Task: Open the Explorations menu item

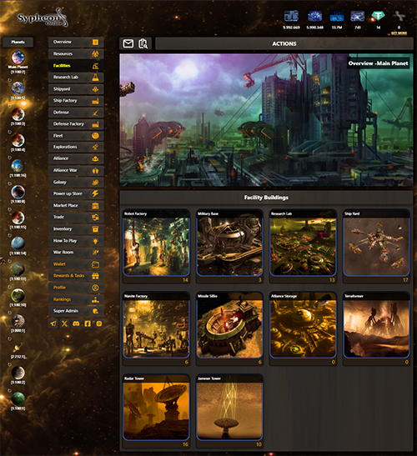Action: (76, 147)
